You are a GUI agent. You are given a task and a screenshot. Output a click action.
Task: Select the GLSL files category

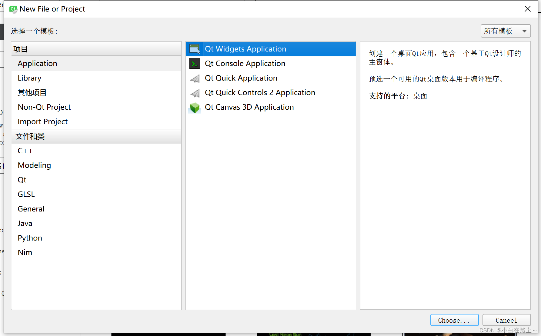96,195
